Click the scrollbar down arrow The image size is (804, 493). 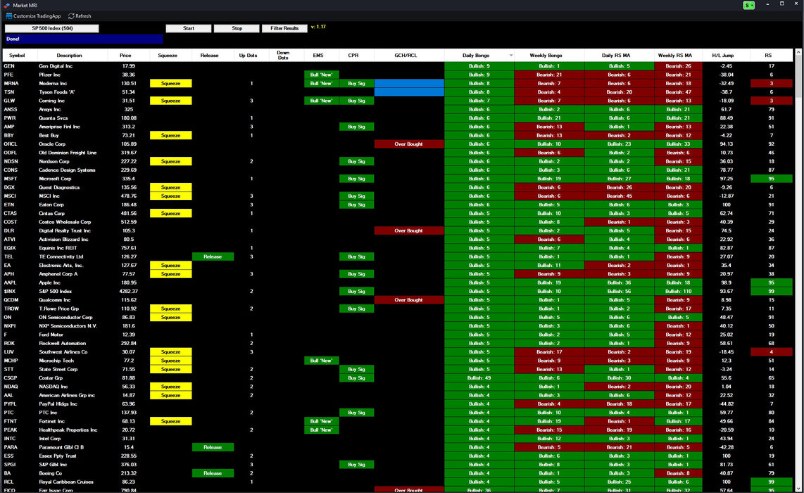coord(798,489)
